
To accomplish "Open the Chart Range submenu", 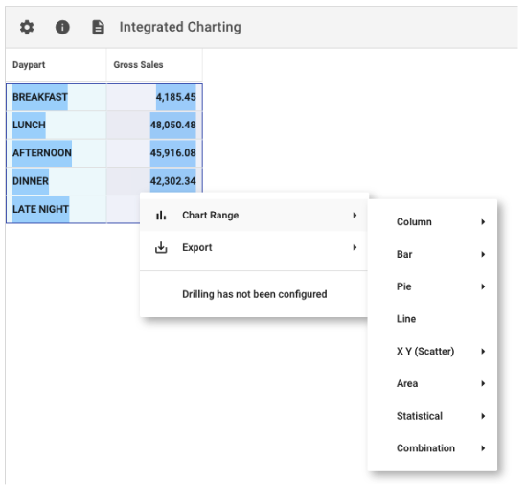I will (254, 215).
